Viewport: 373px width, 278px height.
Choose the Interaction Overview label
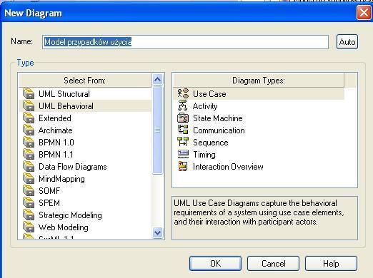click(x=228, y=167)
